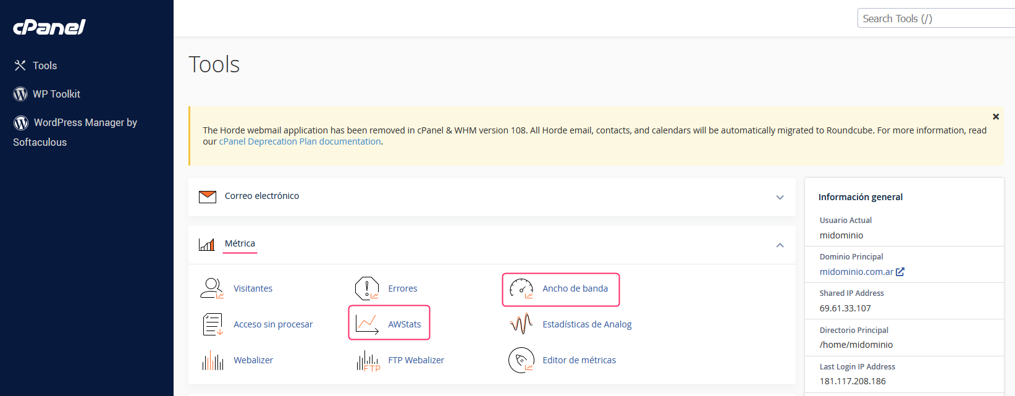Open WordPress Manager by Softaculous
Viewport: 1015px width, 396px height.
(x=85, y=123)
